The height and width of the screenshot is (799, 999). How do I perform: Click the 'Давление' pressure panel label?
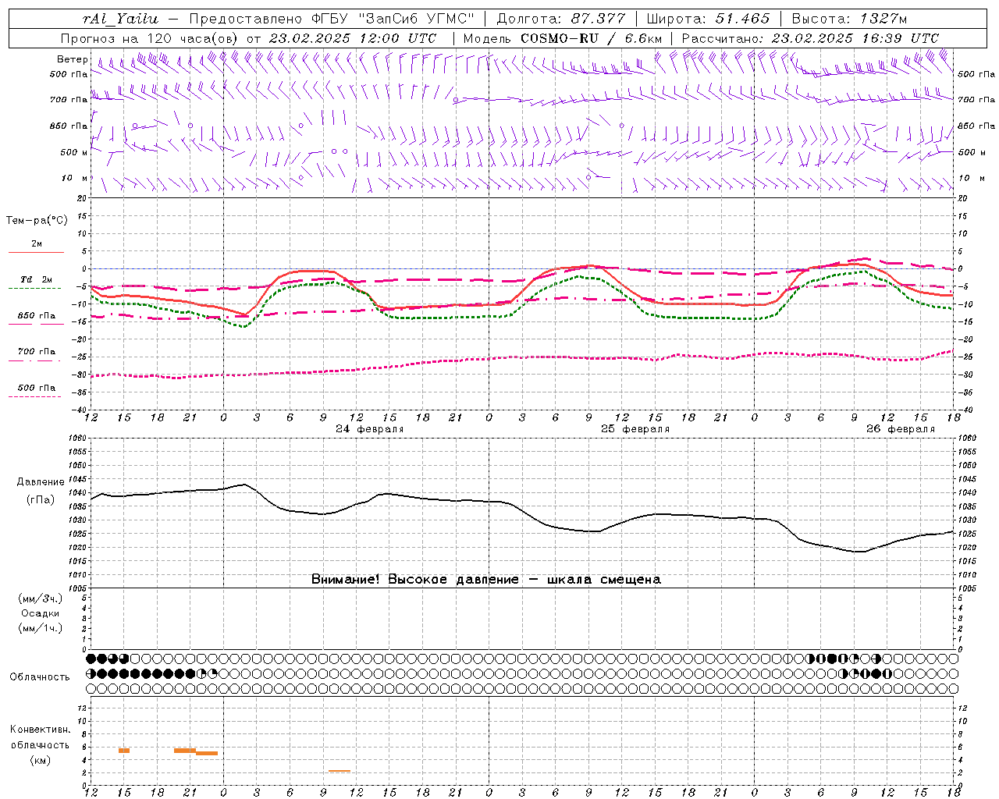coord(41,482)
